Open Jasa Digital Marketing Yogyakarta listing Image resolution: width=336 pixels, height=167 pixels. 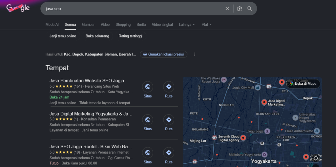pyautogui.click(x=91, y=114)
